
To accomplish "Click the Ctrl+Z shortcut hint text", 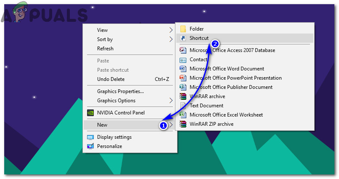I will [x=162, y=79].
